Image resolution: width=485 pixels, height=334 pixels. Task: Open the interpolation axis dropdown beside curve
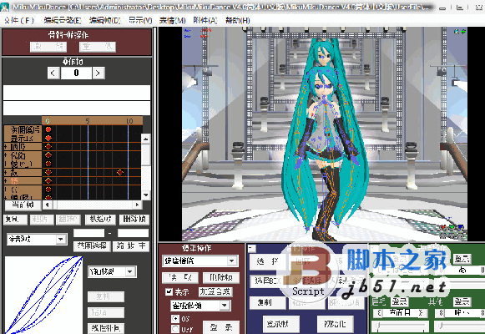pyautogui.click(x=112, y=271)
